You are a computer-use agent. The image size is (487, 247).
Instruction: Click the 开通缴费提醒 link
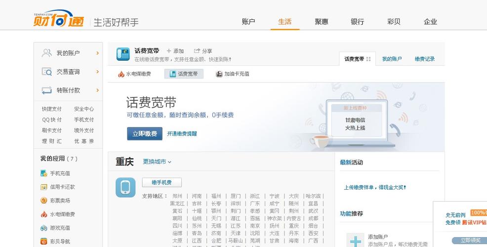182,134
